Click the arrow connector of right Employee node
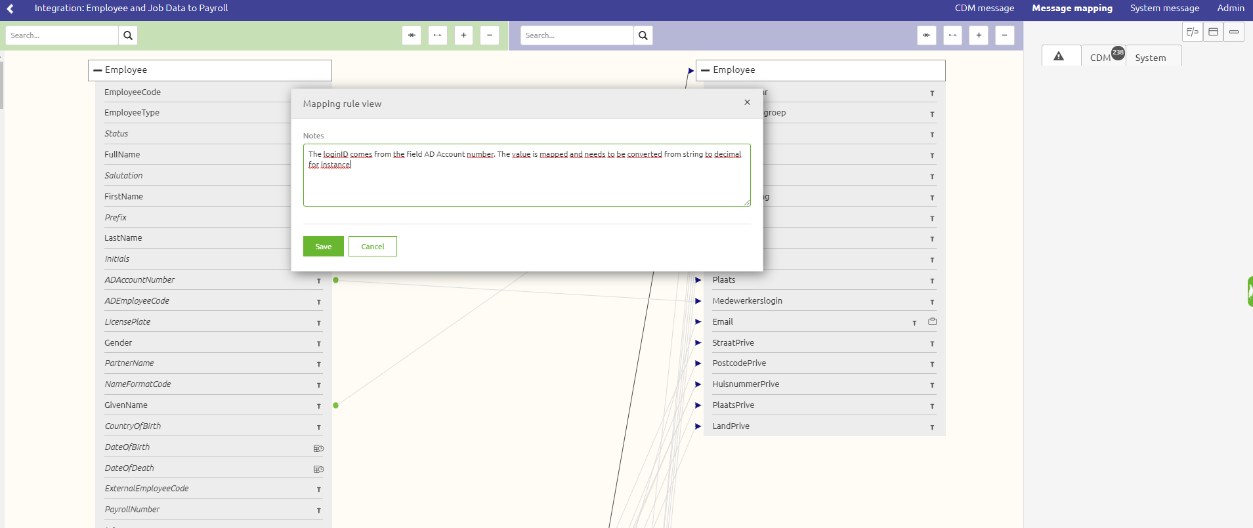Image resolution: width=1253 pixels, height=528 pixels. coord(690,70)
